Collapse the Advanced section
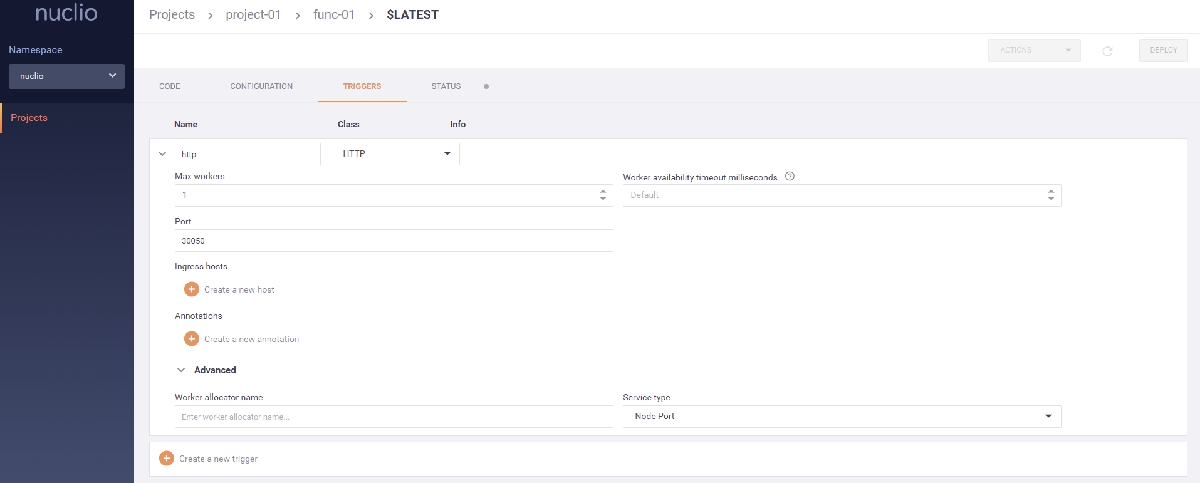 click(x=181, y=370)
